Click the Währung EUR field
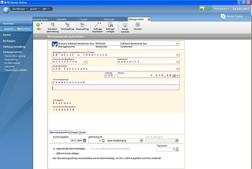252x169 pixels. [109, 75]
